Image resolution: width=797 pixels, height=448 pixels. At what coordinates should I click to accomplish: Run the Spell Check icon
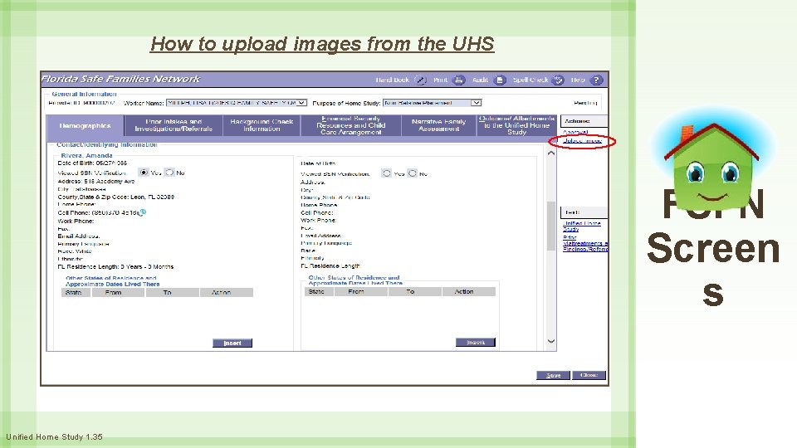pyautogui.click(x=558, y=80)
